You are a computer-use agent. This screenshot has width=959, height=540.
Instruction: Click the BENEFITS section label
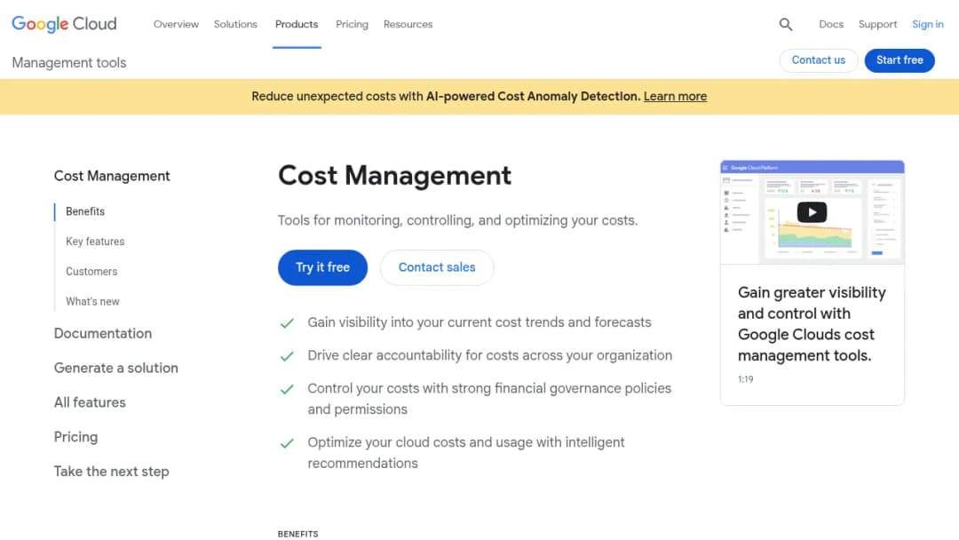[297, 534]
